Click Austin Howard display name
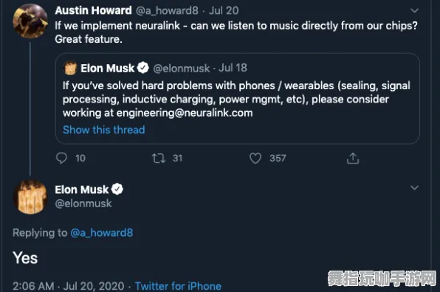Viewport: 440px width, 292px height. (93, 10)
